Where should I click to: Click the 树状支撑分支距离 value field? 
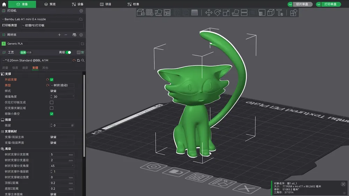click(62, 154)
